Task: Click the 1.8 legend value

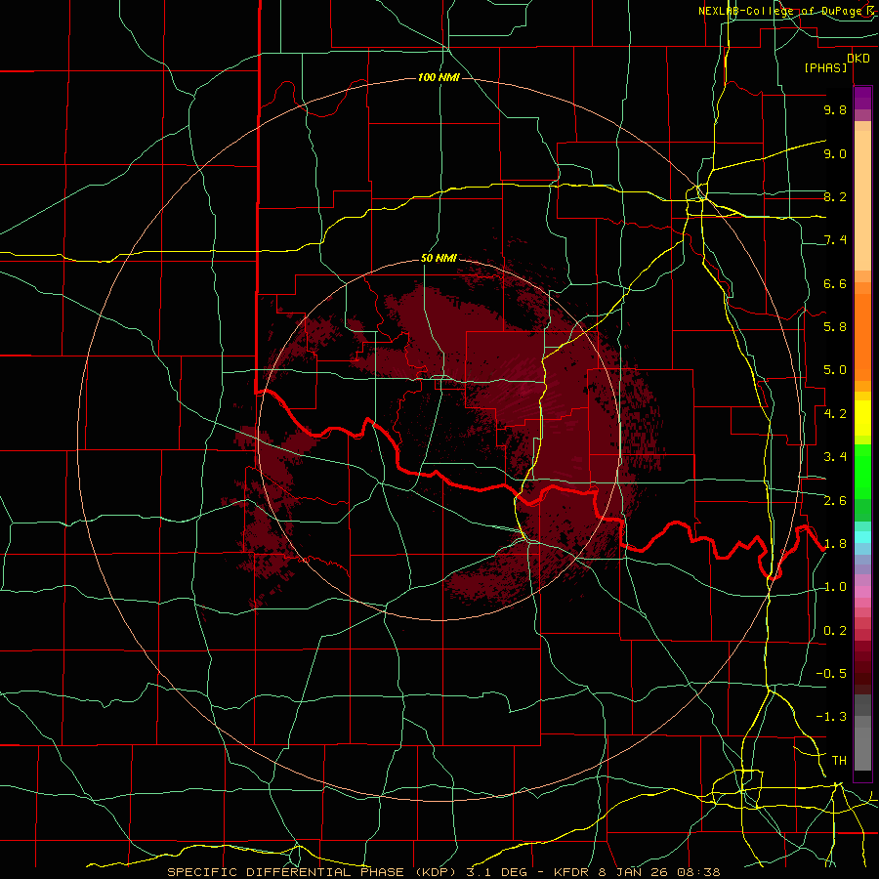Action: [835, 544]
